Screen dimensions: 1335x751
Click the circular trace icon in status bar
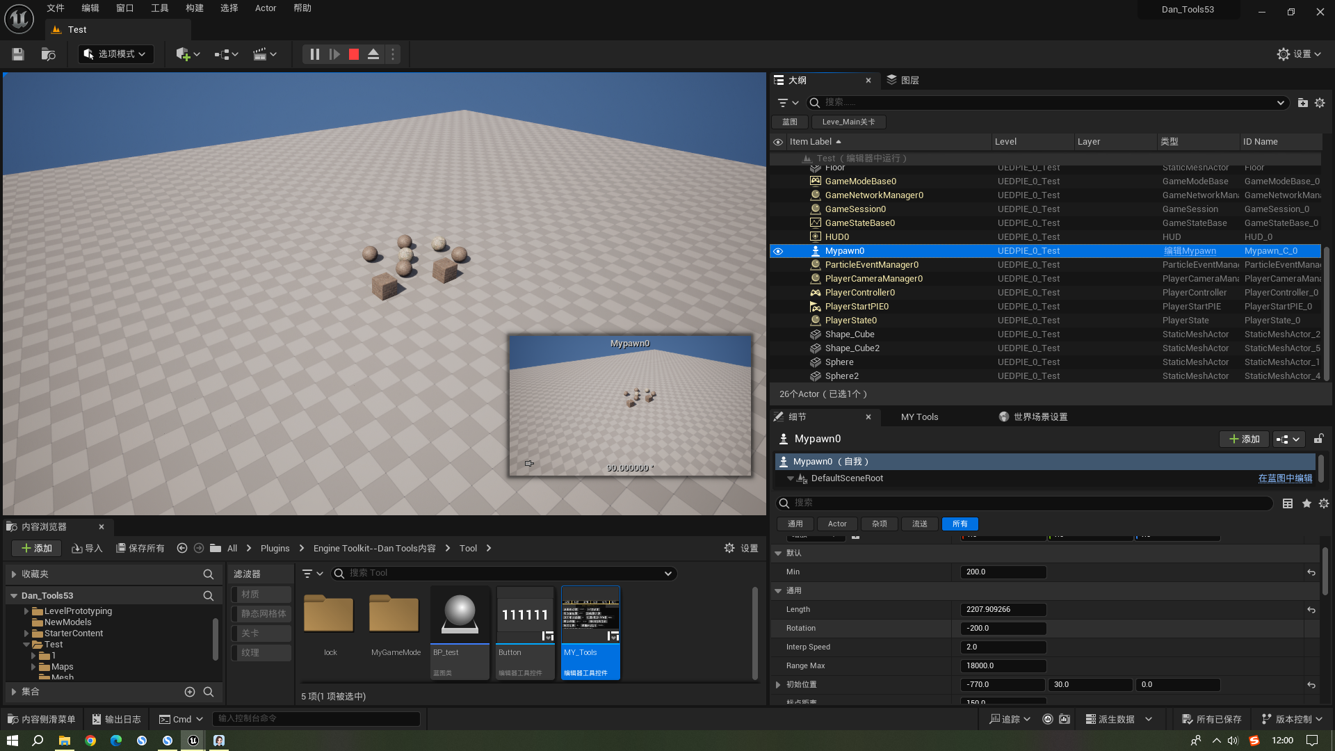(x=1048, y=720)
